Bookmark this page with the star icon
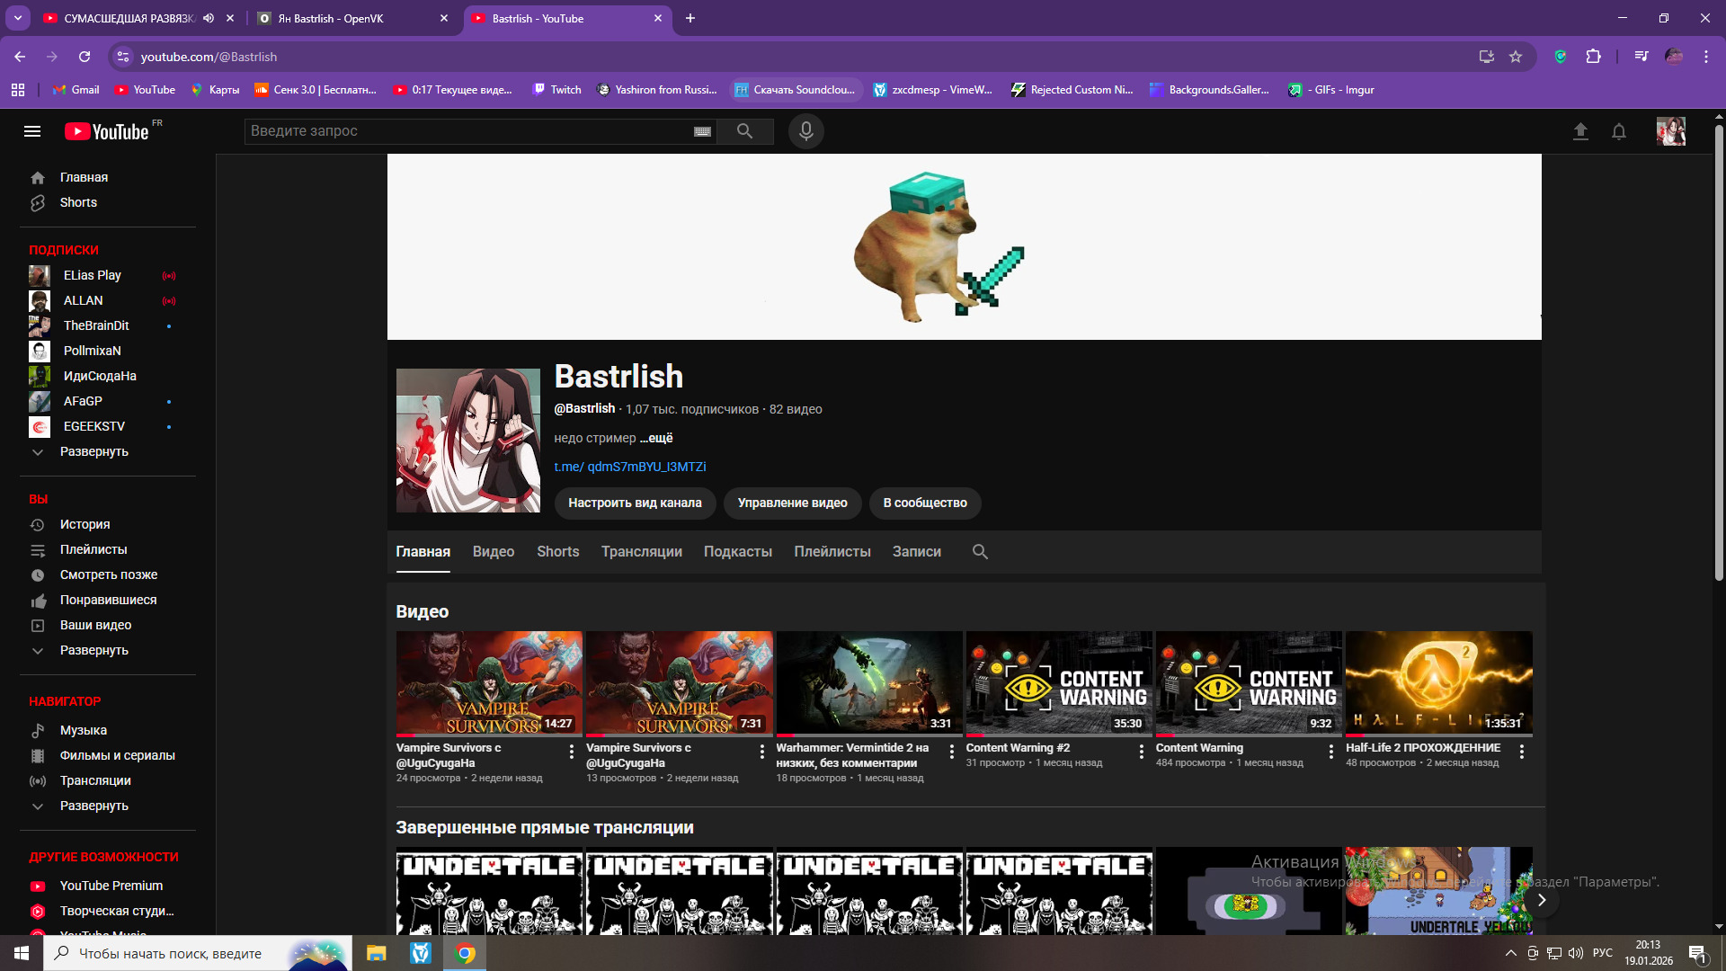 point(1516,57)
